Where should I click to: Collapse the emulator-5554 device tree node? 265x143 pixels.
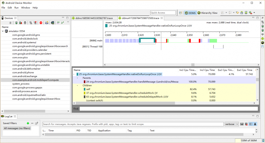click(x=3, y=31)
